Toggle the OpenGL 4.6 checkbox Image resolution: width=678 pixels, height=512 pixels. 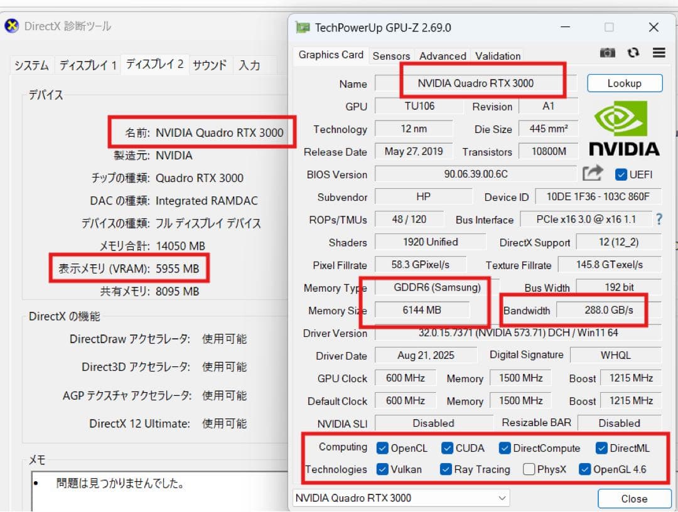coord(584,469)
